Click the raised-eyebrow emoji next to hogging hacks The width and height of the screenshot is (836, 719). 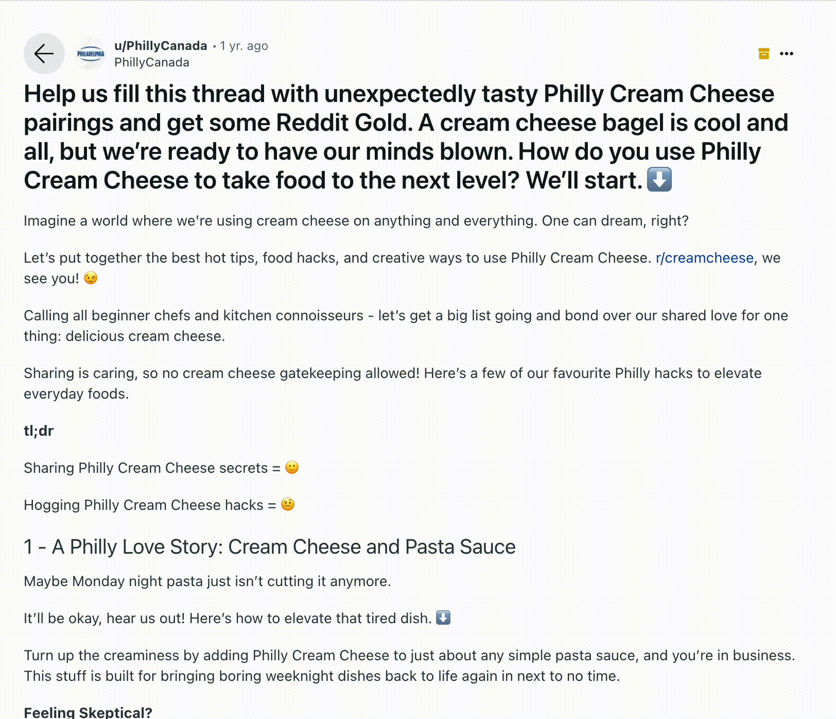(x=288, y=505)
